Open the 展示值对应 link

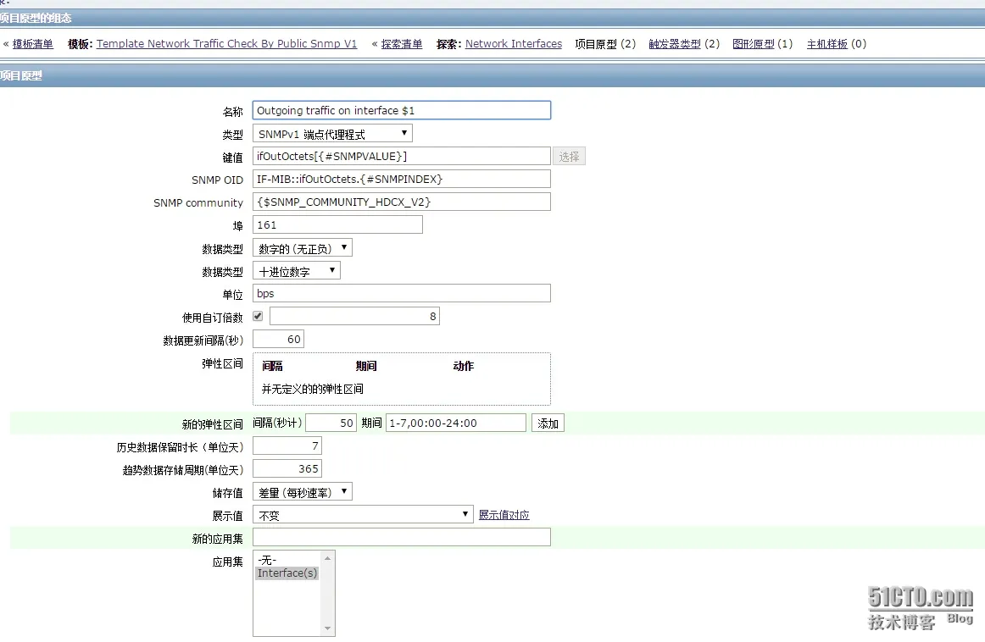click(504, 515)
